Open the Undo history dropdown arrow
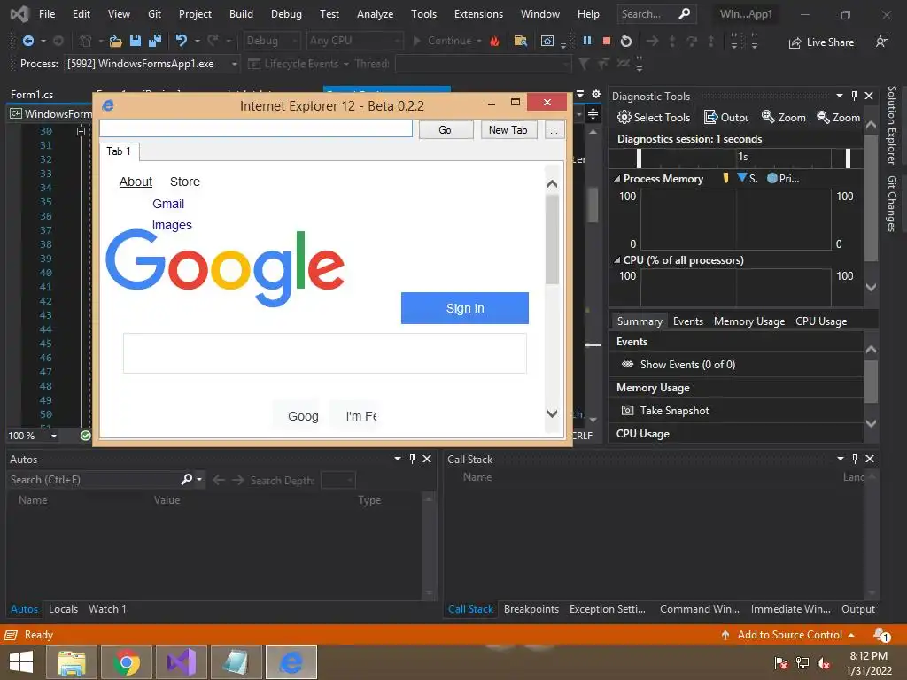 (x=198, y=41)
